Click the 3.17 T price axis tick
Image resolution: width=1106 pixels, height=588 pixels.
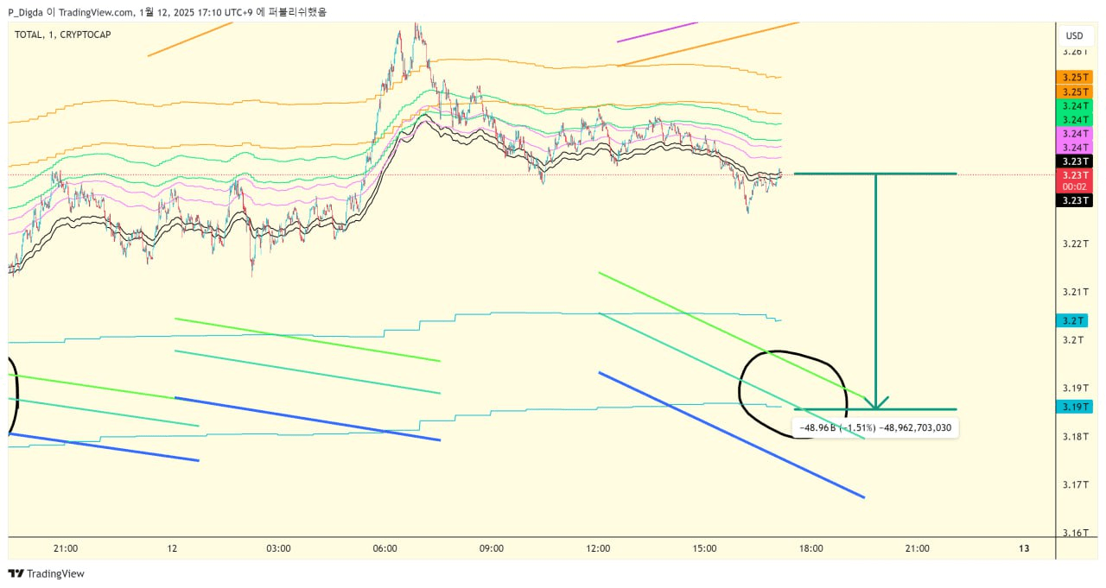[x=1074, y=485]
